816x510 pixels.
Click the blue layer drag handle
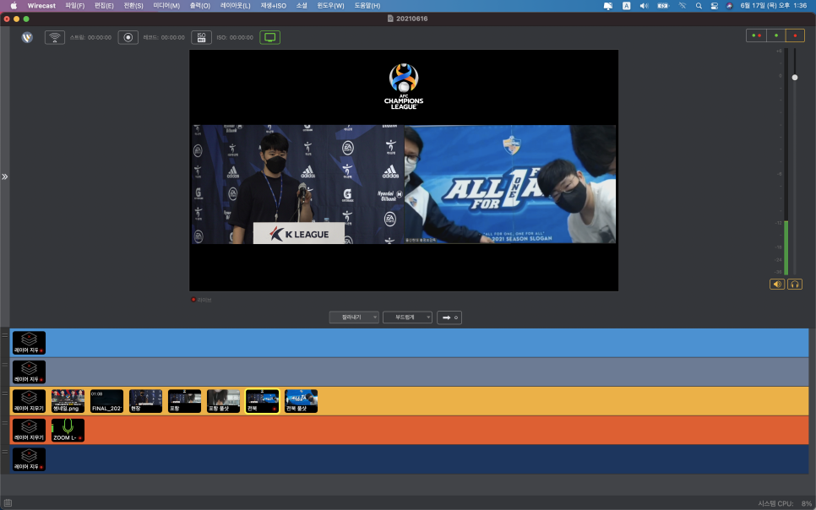pyautogui.click(x=5, y=335)
